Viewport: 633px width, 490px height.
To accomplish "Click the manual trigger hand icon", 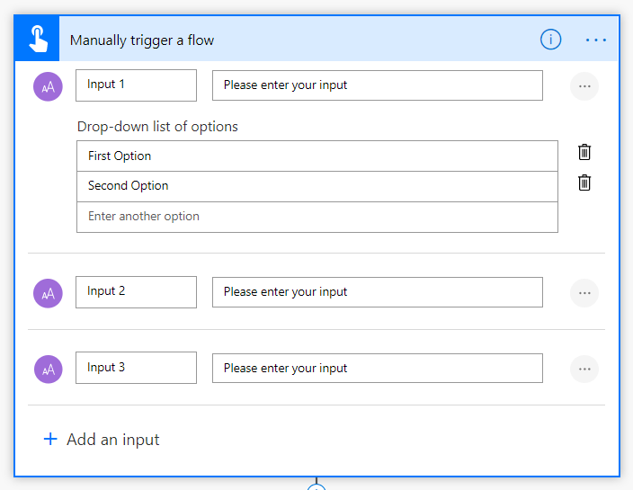I will 38,39.
